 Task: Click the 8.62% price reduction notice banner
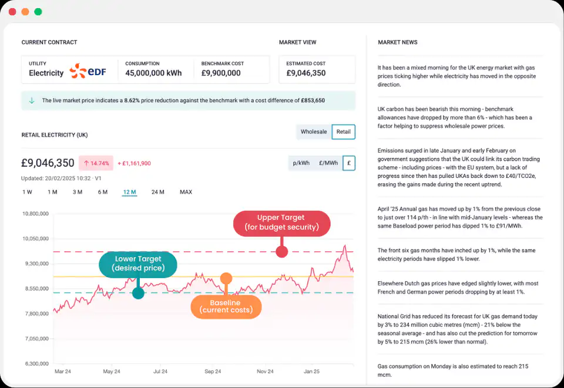tap(188, 101)
